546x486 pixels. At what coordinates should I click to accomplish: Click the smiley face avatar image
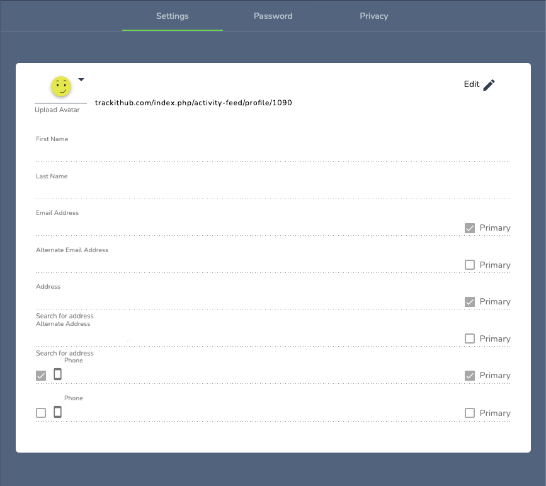[x=61, y=87]
